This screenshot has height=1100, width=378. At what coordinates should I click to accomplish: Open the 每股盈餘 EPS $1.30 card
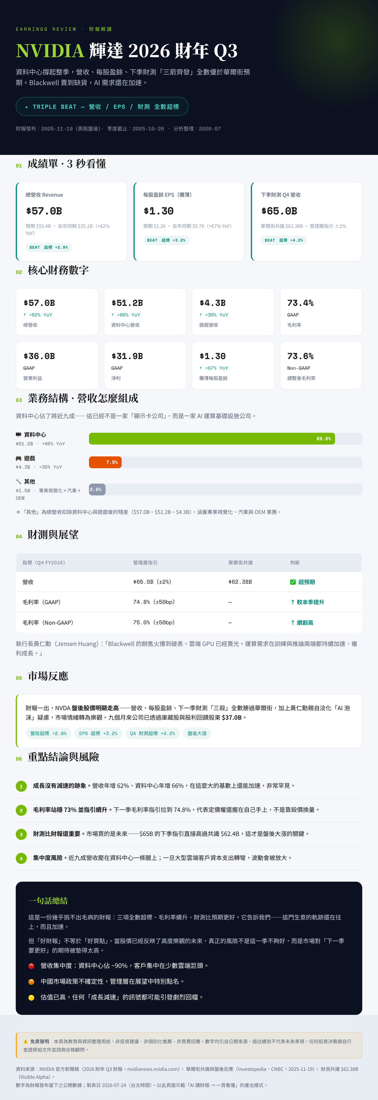[189, 221]
